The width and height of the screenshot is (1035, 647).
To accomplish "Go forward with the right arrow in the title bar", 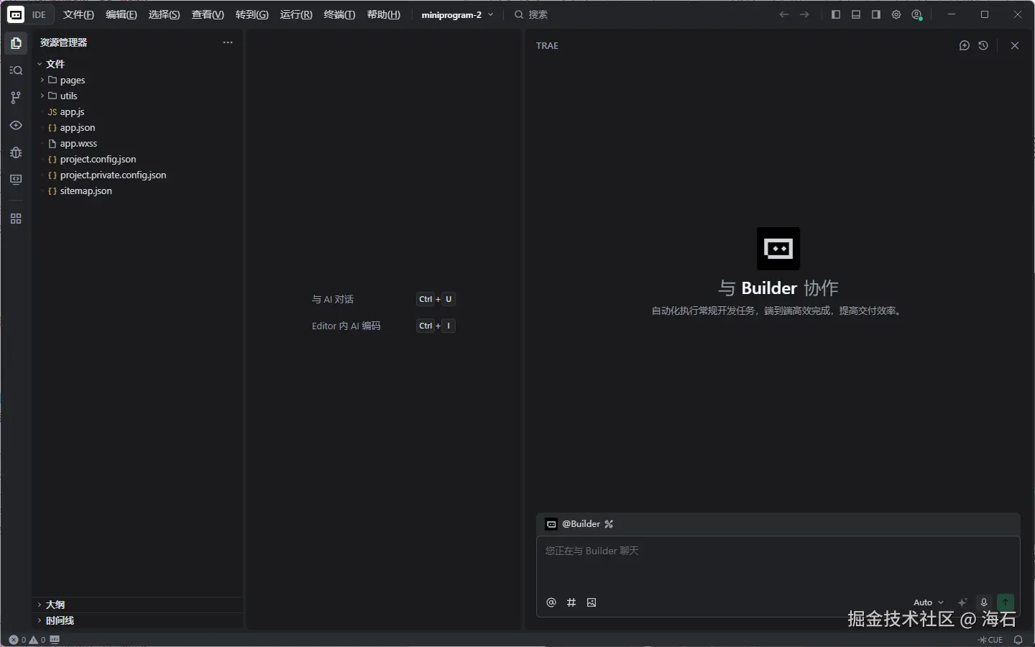I will click(x=804, y=14).
